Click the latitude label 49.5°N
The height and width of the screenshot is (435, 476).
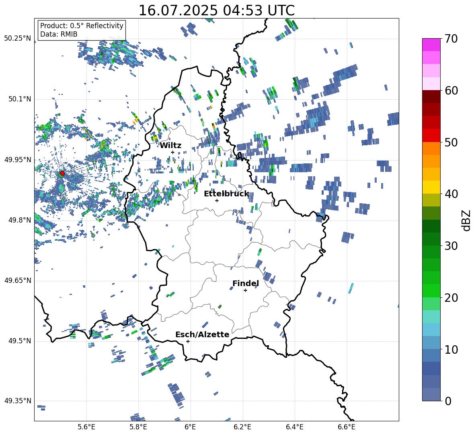click(x=19, y=341)
